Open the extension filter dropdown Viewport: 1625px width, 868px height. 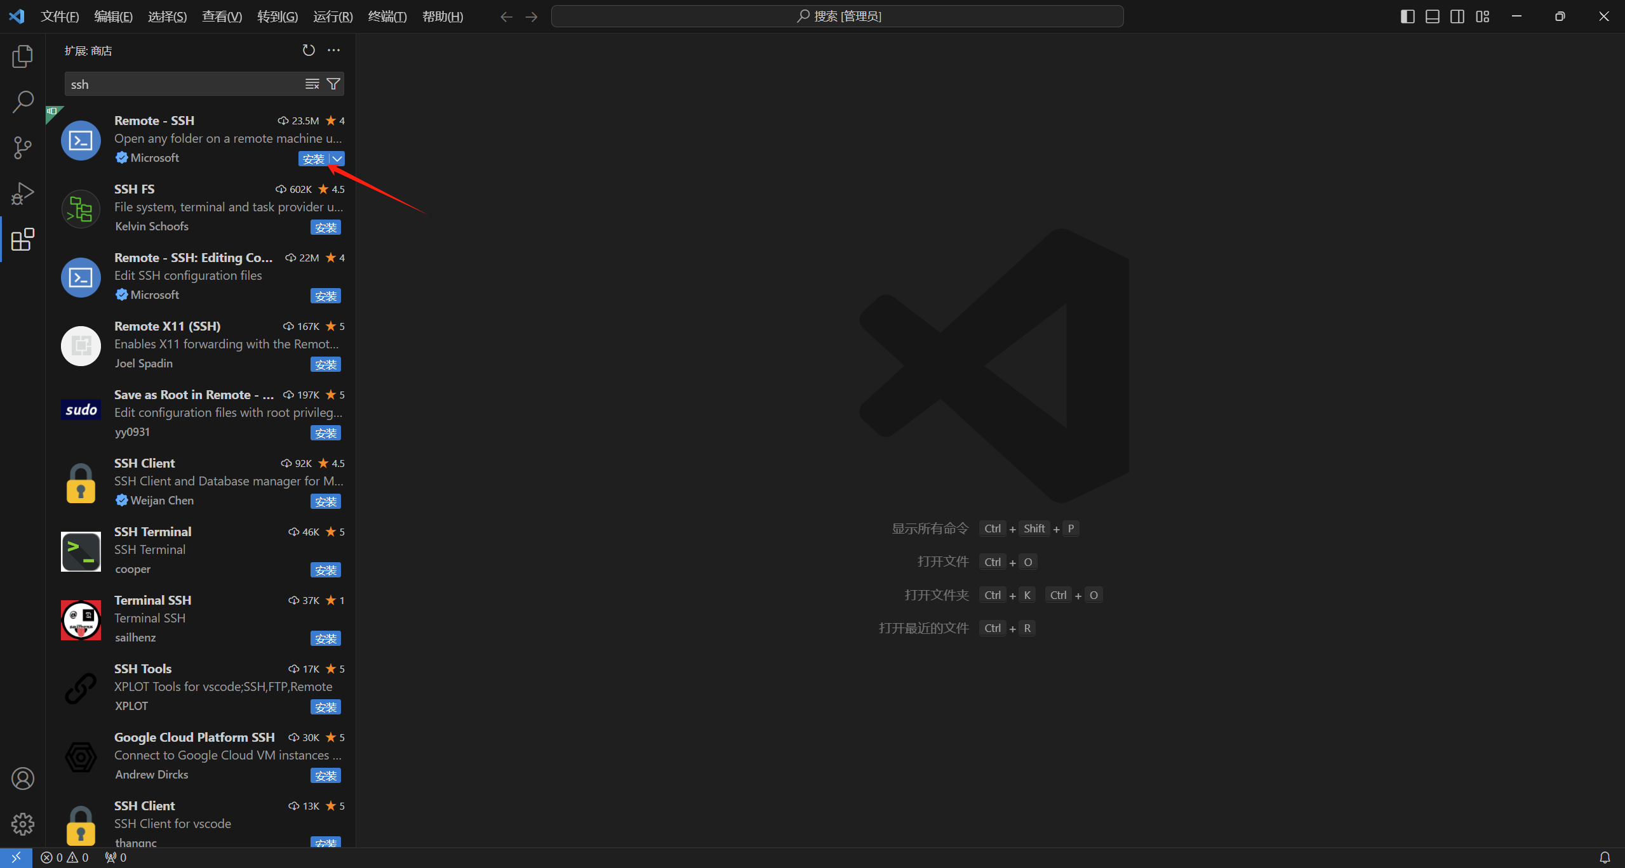pyautogui.click(x=333, y=84)
